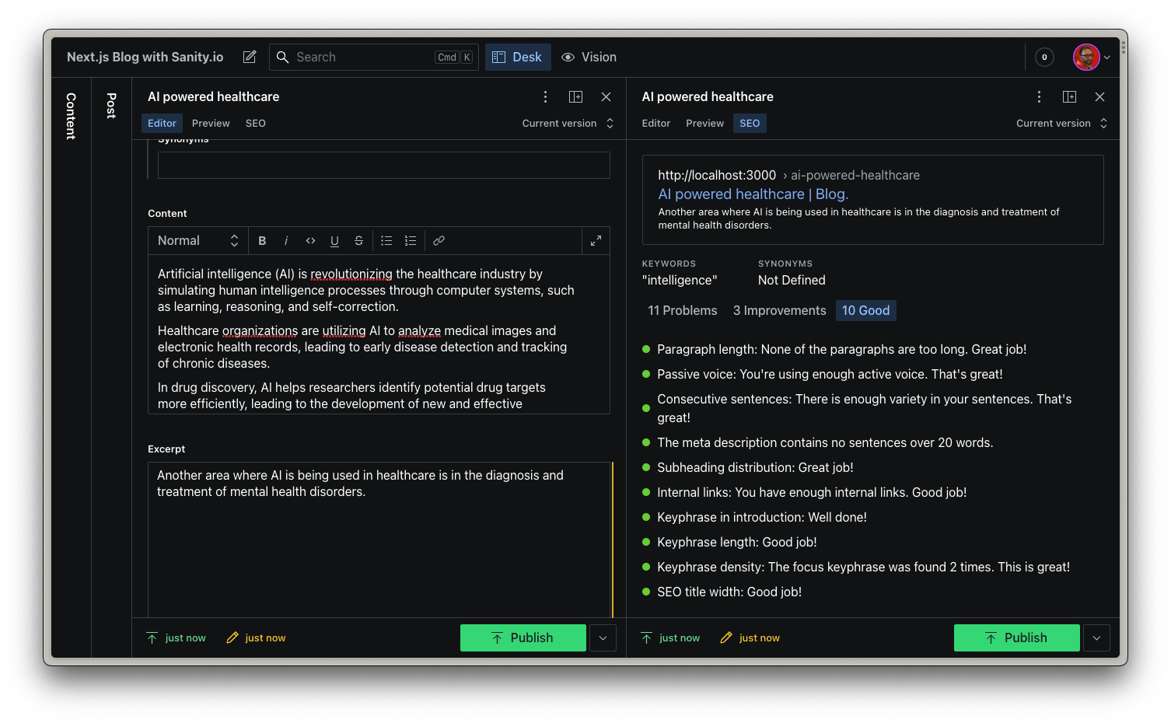Select SEO tab in right pane

(x=750, y=123)
